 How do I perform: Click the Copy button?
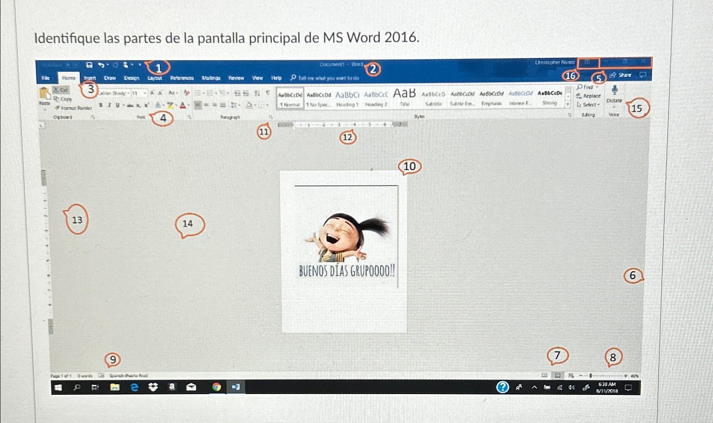pyautogui.click(x=63, y=99)
